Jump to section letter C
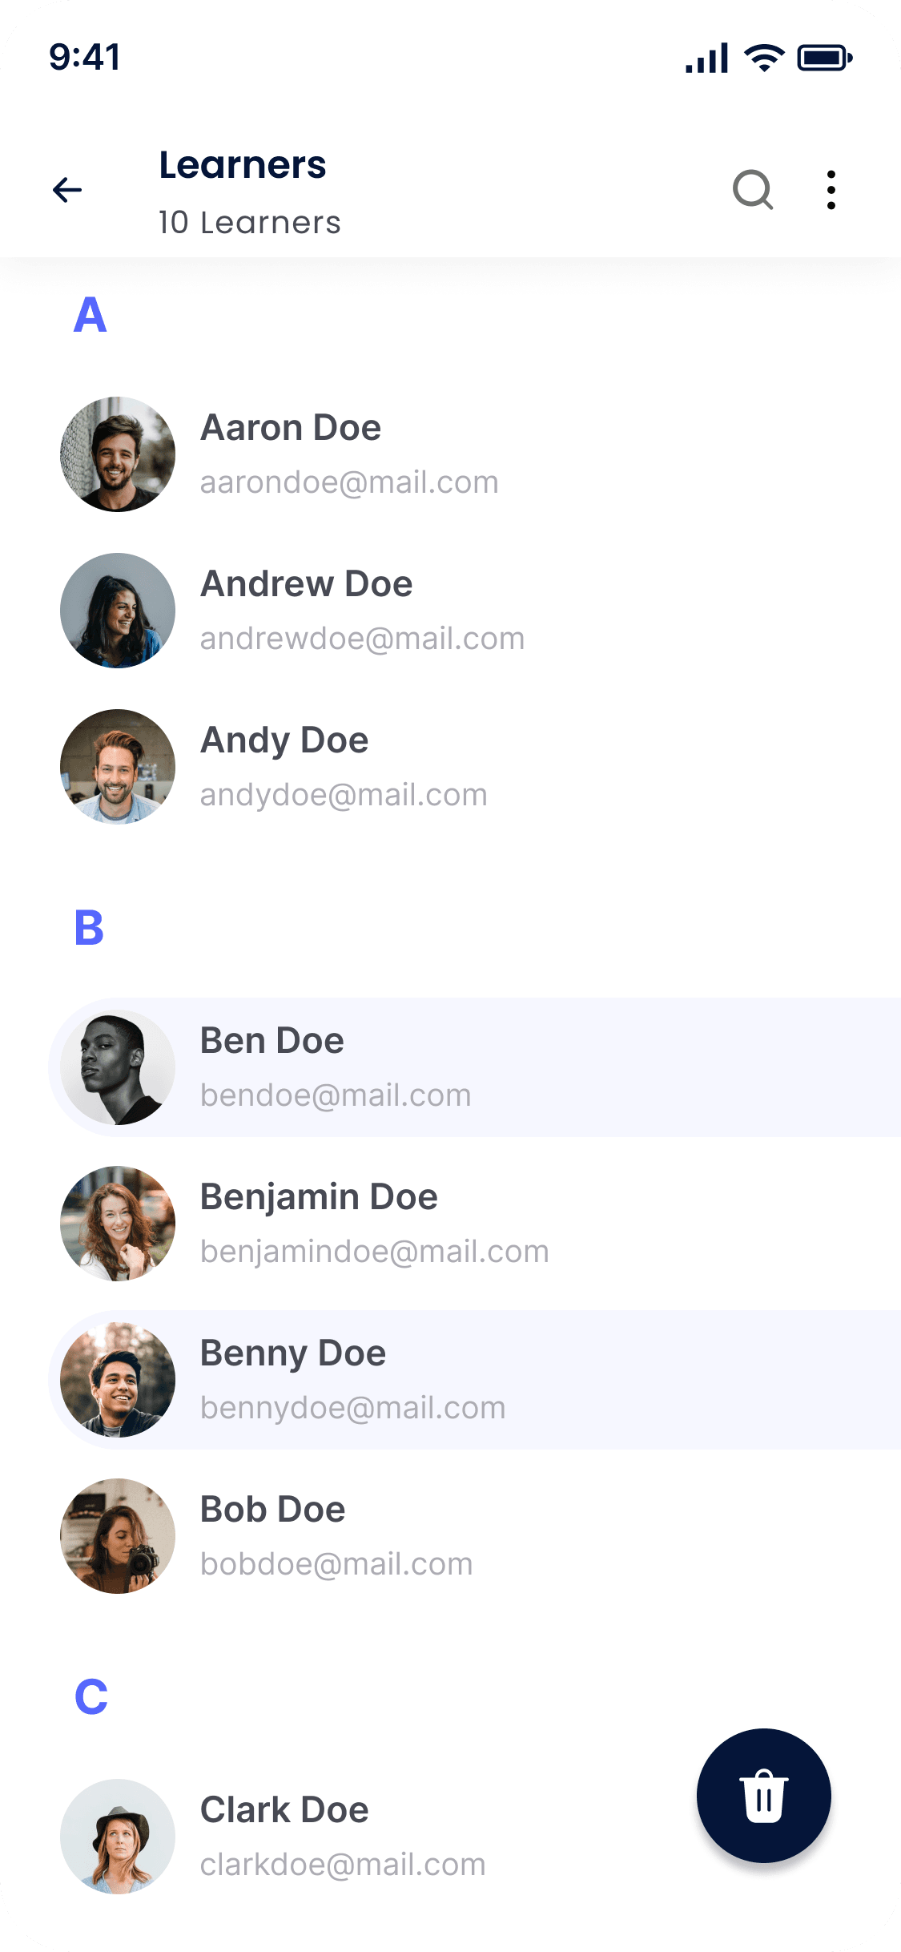 (91, 1697)
